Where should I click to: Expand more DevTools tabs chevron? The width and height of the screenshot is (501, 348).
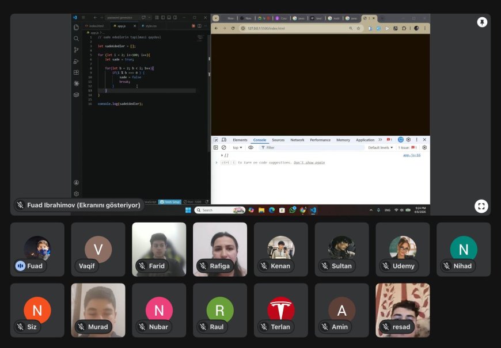(x=380, y=140)
